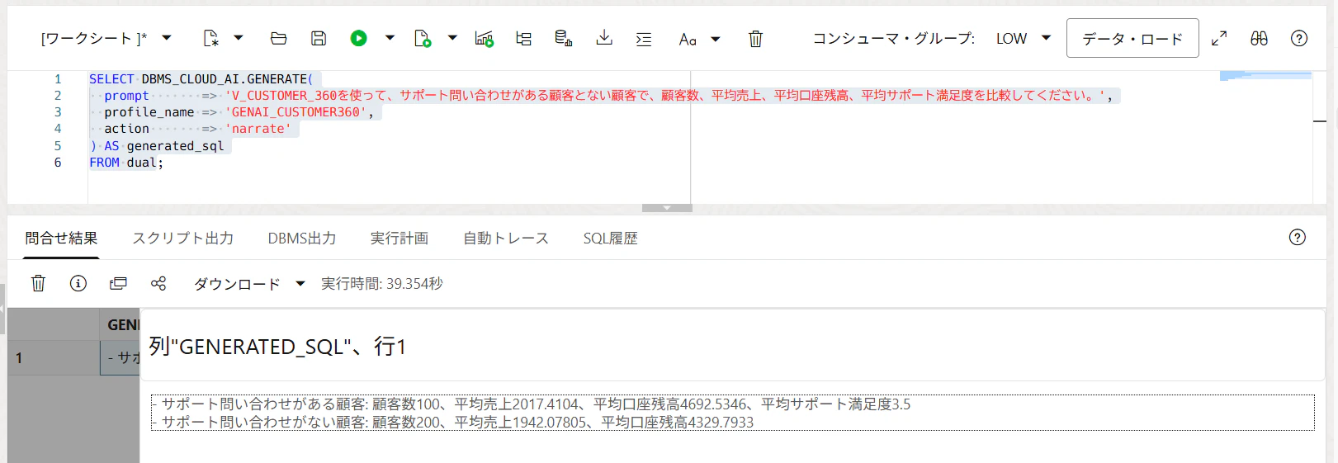Open the DBMS出力 tab
Viewport: 1338px width, 463px height.
pyautogui.click(x=302, y=239)
